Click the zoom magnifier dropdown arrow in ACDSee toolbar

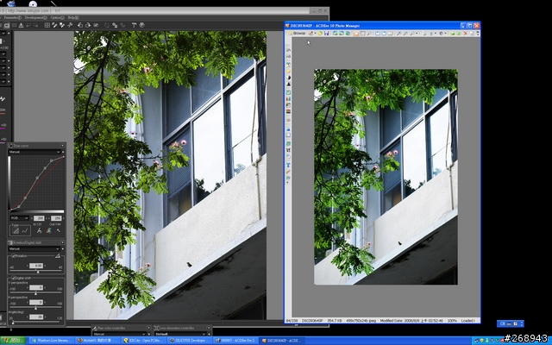point(417,34)
